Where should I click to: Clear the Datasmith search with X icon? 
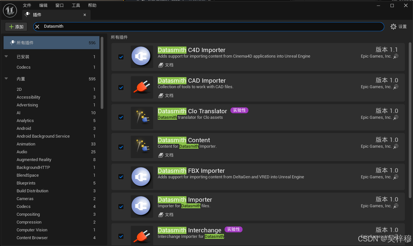pyautogui.click(x=37, y=27)
